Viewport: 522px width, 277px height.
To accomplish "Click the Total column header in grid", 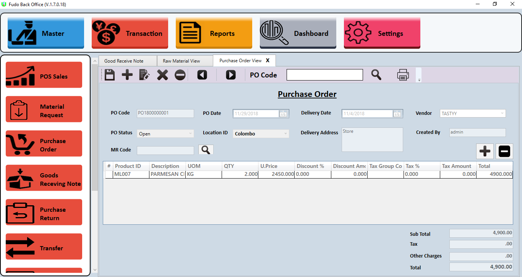I will 494,166.
